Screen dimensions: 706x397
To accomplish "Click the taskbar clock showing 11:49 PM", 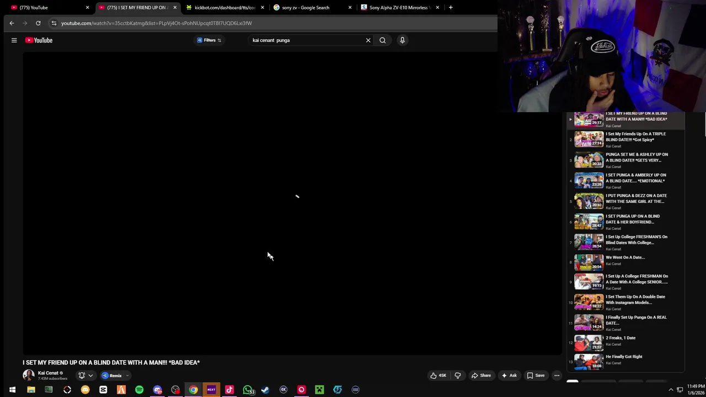I will click(695, 389).
